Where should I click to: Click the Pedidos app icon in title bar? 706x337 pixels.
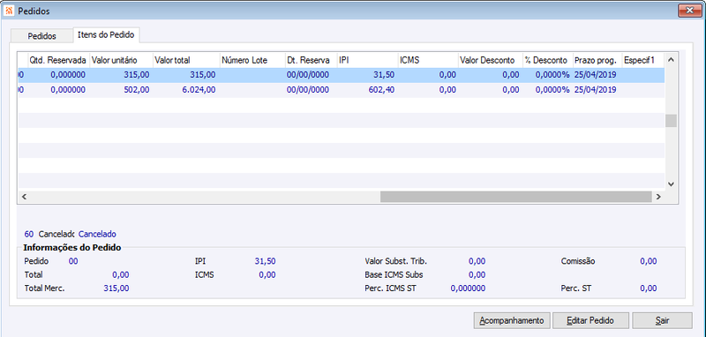click(9, 11)
